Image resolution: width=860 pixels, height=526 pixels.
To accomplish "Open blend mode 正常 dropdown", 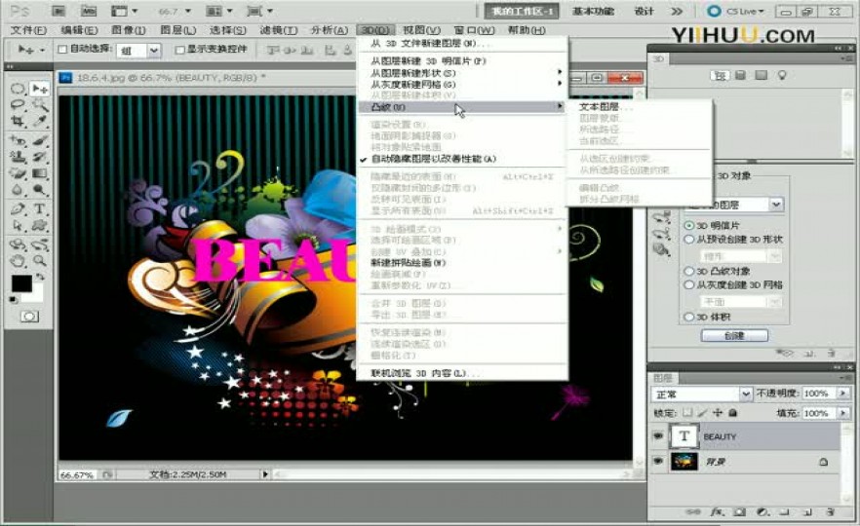I will (745, 394).
